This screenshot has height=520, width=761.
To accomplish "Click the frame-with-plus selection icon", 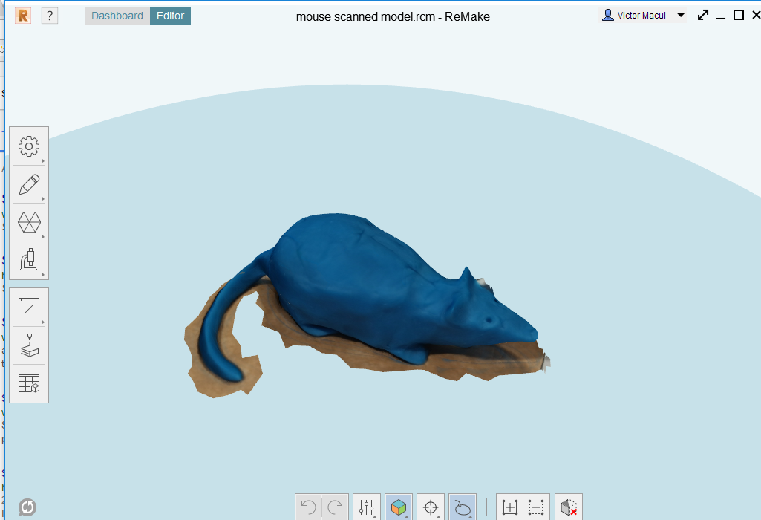I will [510, 507].
